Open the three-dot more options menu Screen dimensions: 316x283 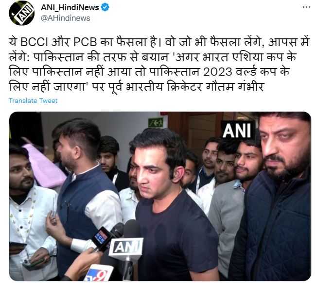point(306,7)
